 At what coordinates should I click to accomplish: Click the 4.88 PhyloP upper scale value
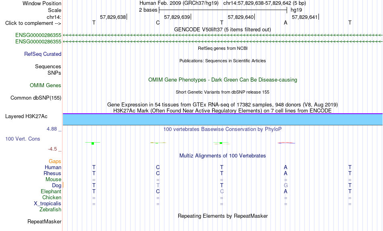52,129
